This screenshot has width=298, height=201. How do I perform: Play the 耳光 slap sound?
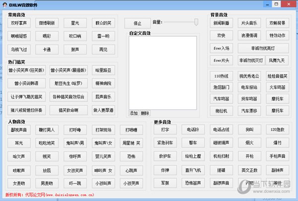coord(19,143)
